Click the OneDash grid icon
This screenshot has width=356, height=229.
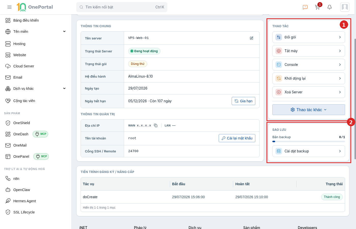coord(8,134)
